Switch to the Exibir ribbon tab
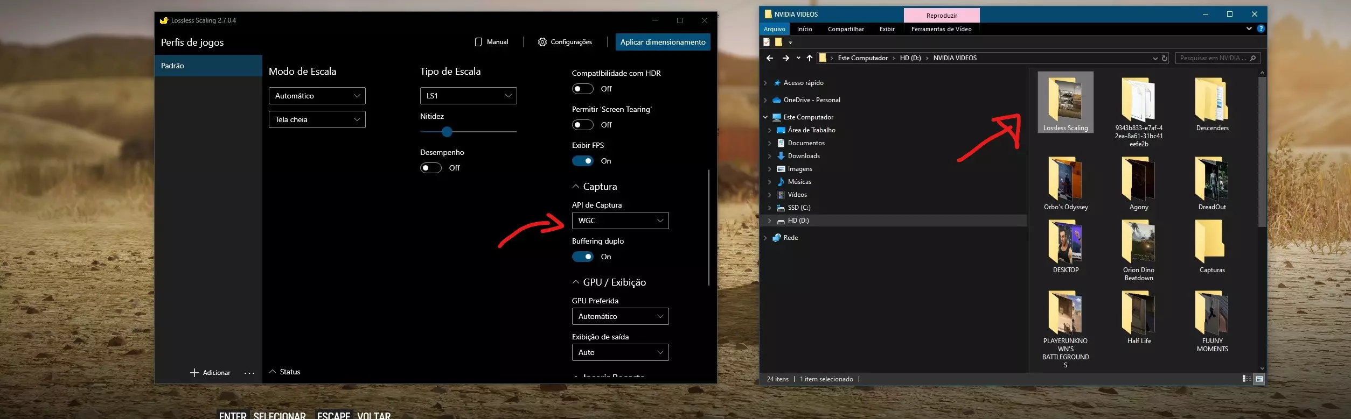1351x419 pixels. [x=887, y=29]
